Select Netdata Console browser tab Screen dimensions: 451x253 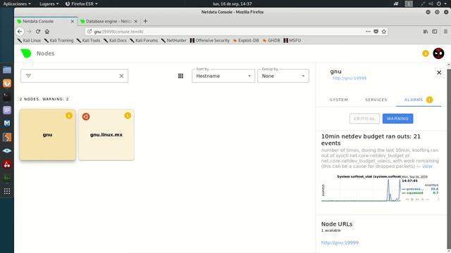[46, 21]
